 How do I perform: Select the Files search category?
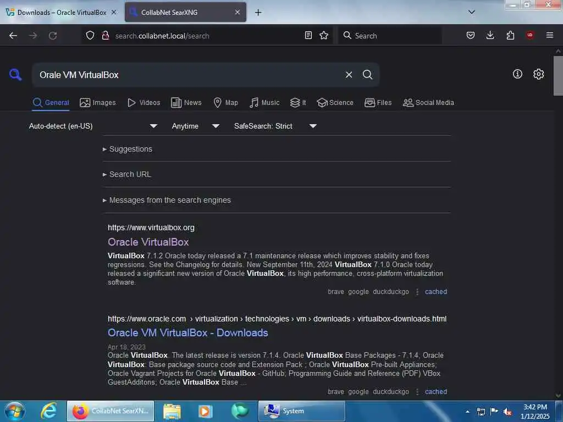coord(378,103)
